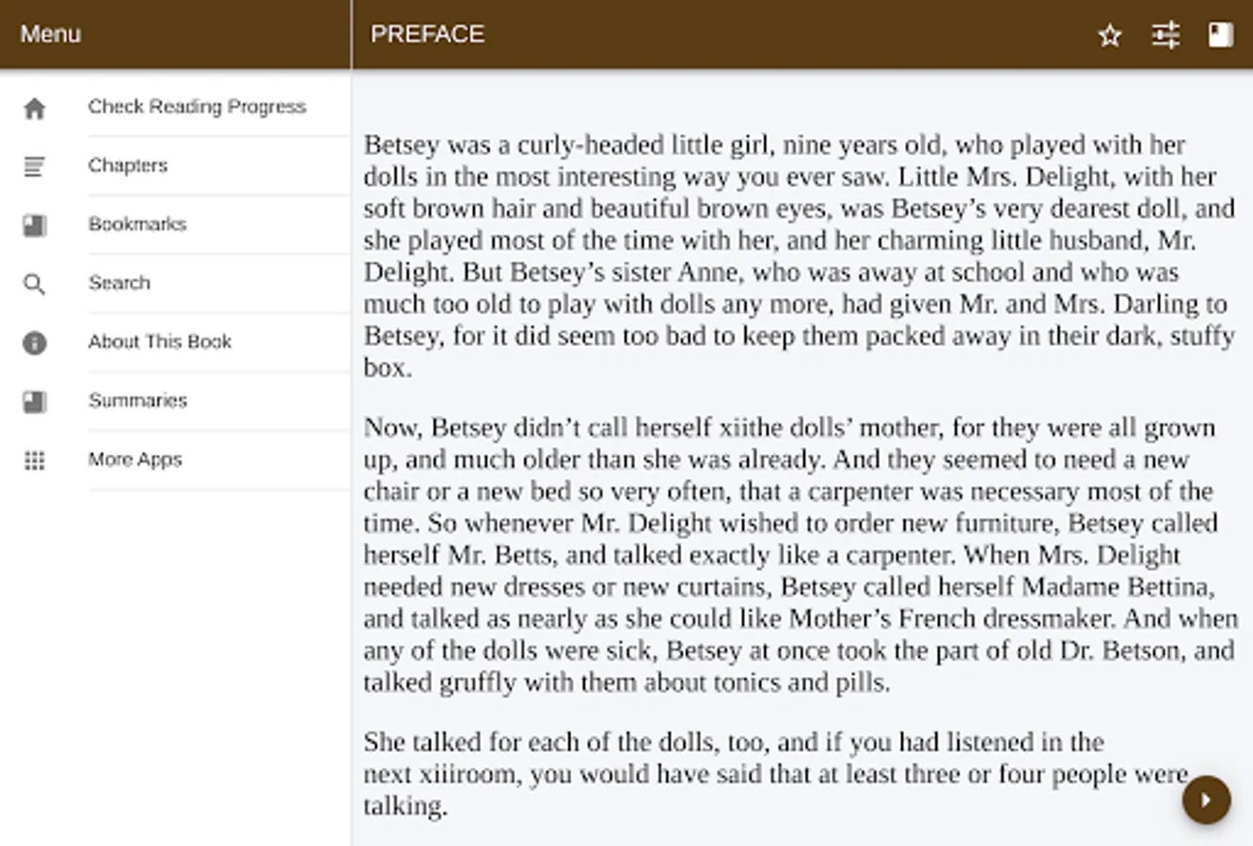Image resolution: width=1253 pixels, height=846 pixels.
Task: Open the Chapters list
Action: click(128, 165)
